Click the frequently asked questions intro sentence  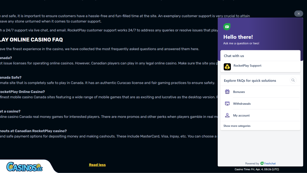click(x=99, y=49)
